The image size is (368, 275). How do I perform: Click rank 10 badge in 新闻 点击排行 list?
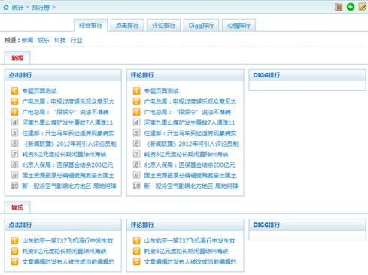[x=14, y=186]
